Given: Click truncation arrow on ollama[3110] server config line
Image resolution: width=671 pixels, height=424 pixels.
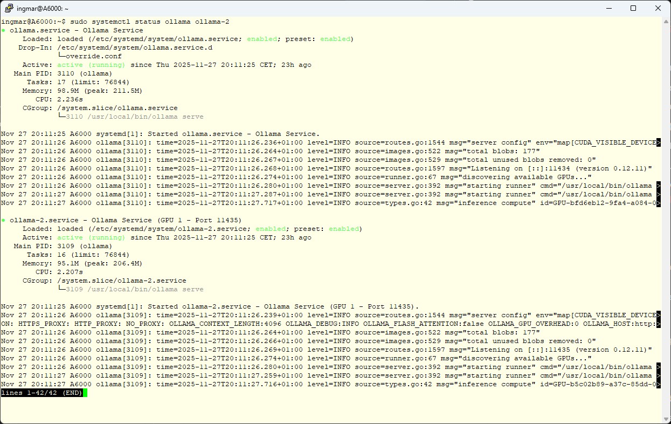Looking at the screenshot, I should [x=659, y=142].
